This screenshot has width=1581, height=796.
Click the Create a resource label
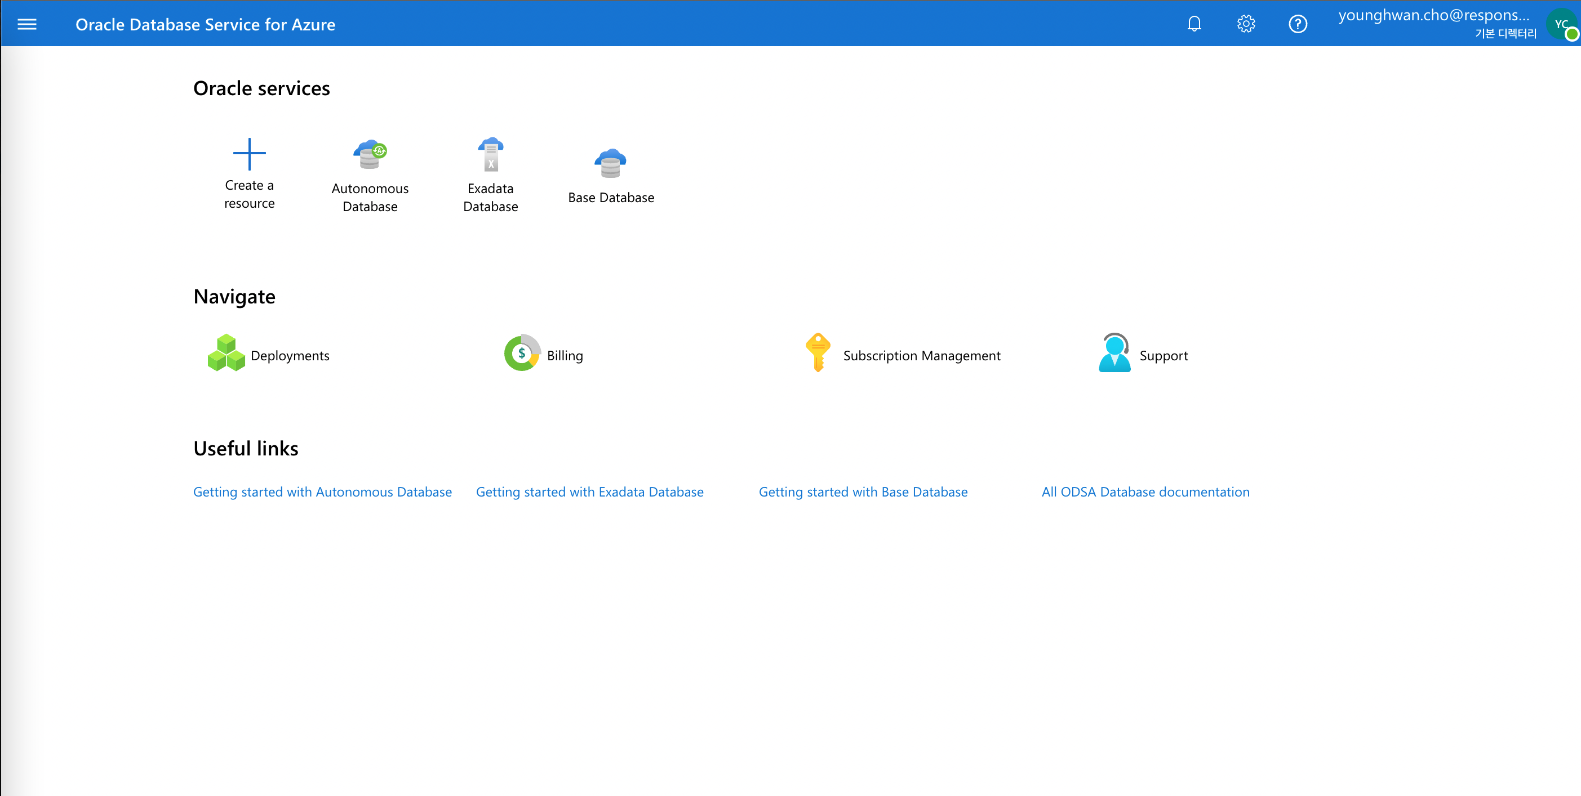[249, 194]
